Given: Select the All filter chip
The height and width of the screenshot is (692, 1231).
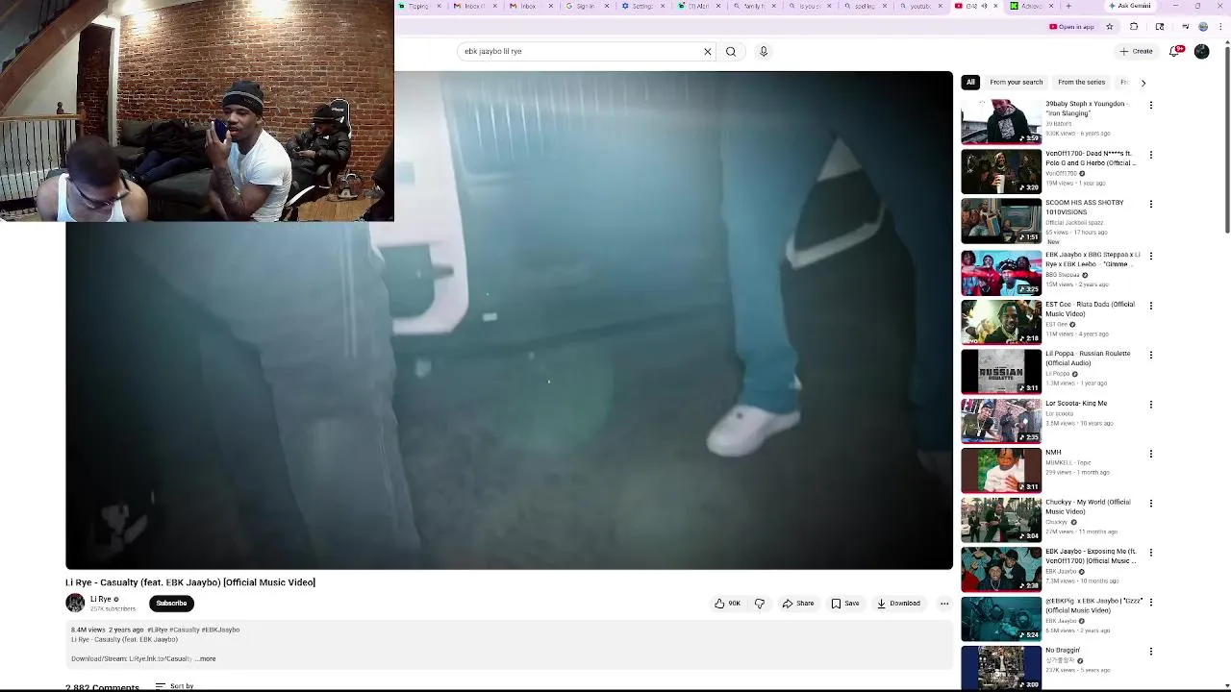Looking at the screenshot, I should click(970, 83).
